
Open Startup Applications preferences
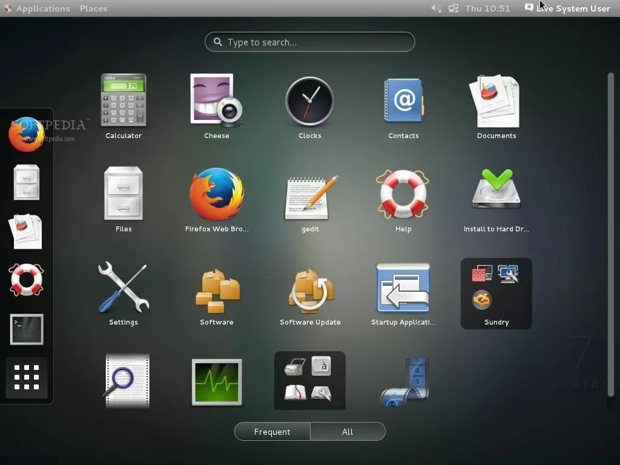(403, 288)
